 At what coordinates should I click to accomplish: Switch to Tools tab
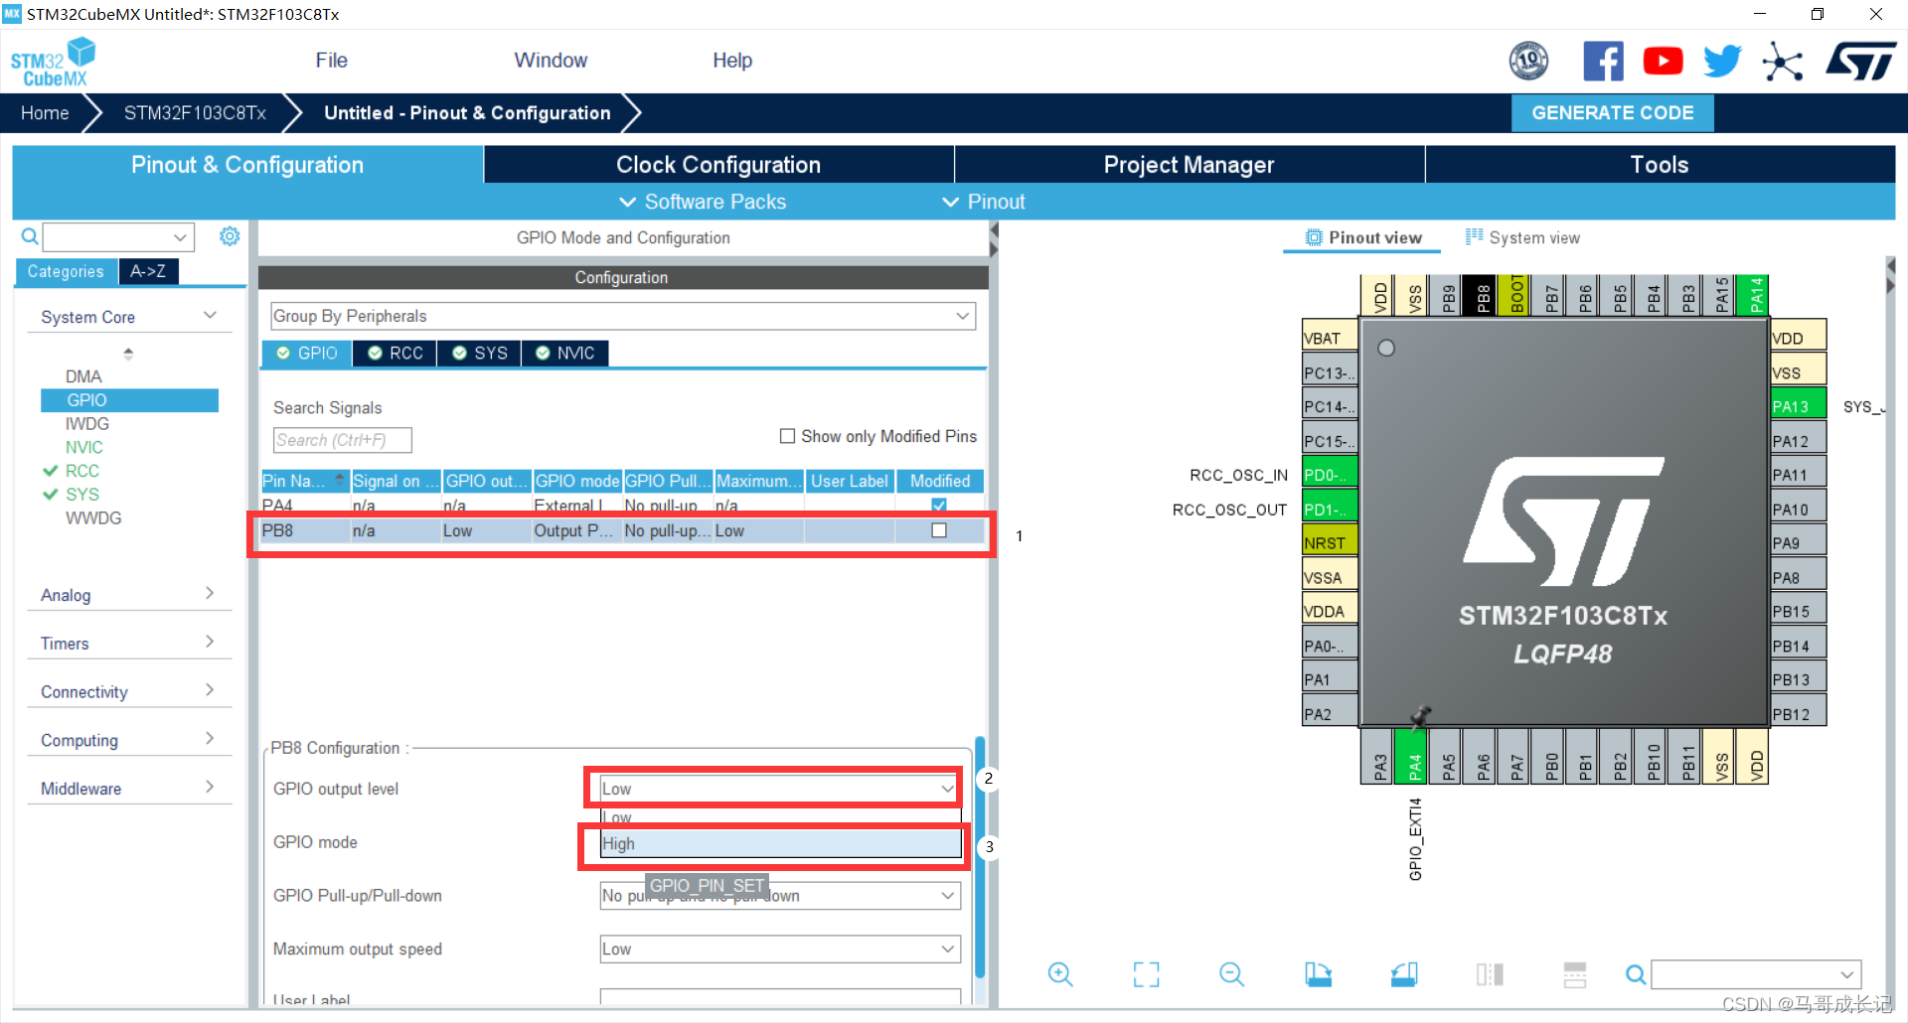1660,165
